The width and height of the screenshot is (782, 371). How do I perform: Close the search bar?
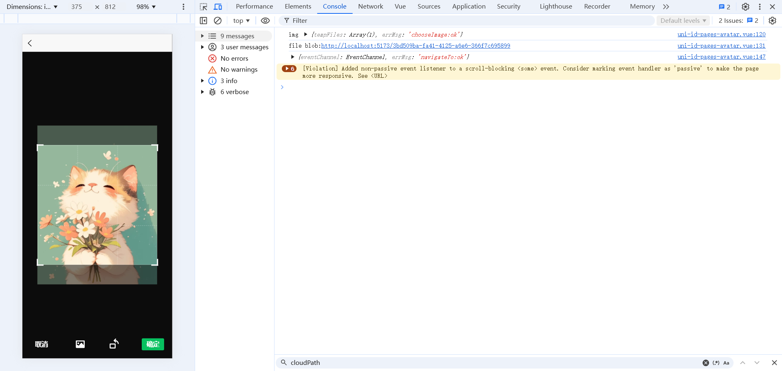coord(774,362)
